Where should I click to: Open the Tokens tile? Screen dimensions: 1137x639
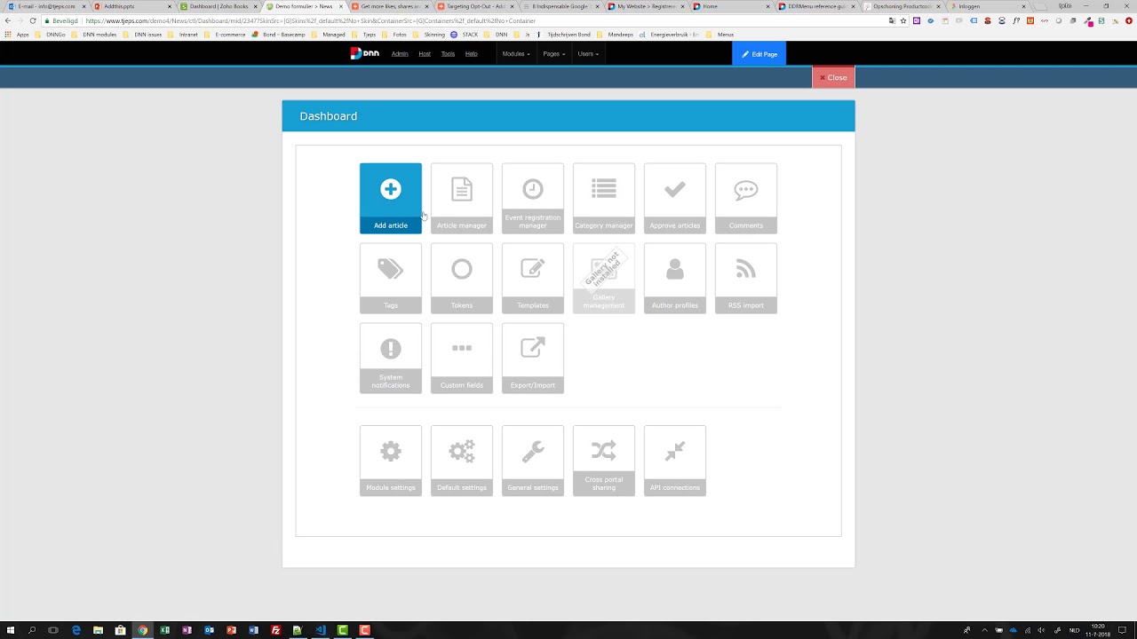click(x=462, y=279)
